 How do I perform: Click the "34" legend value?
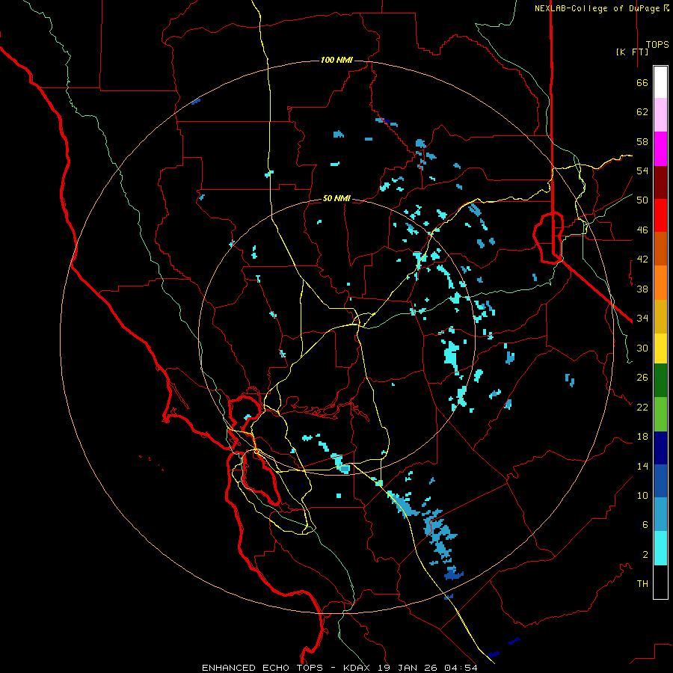tap(642, 318)
